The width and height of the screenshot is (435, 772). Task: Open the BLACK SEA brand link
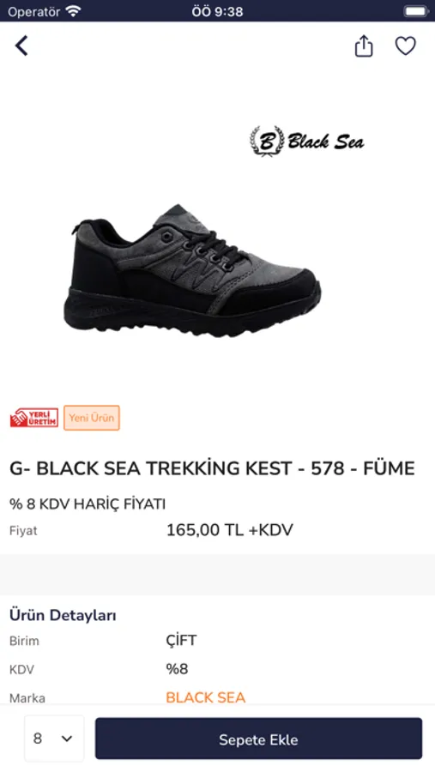205,697
